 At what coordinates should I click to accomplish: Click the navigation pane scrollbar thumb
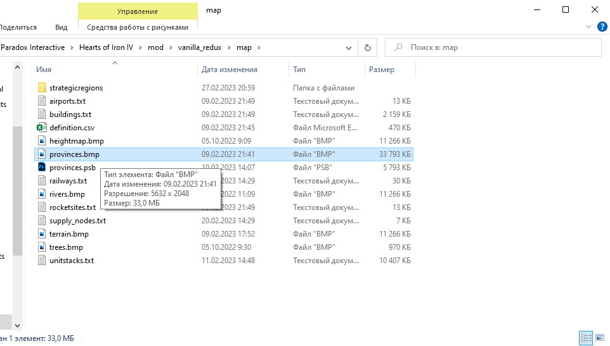tap(17, 191)
